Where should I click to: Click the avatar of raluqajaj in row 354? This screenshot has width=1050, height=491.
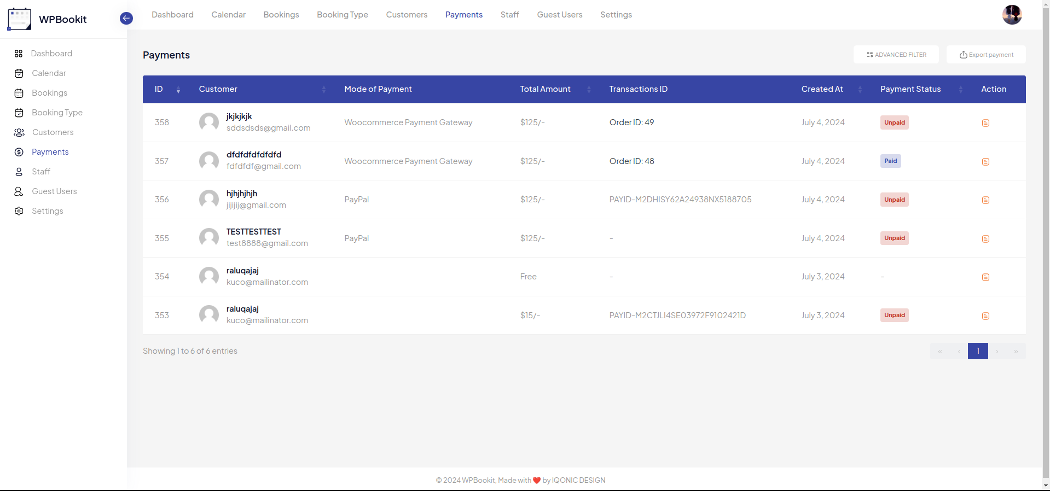(x=208, y=277)
